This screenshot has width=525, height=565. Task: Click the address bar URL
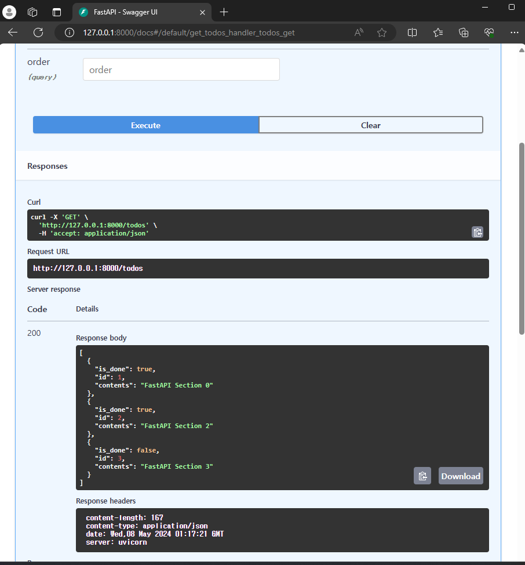[x=188, y=33]
